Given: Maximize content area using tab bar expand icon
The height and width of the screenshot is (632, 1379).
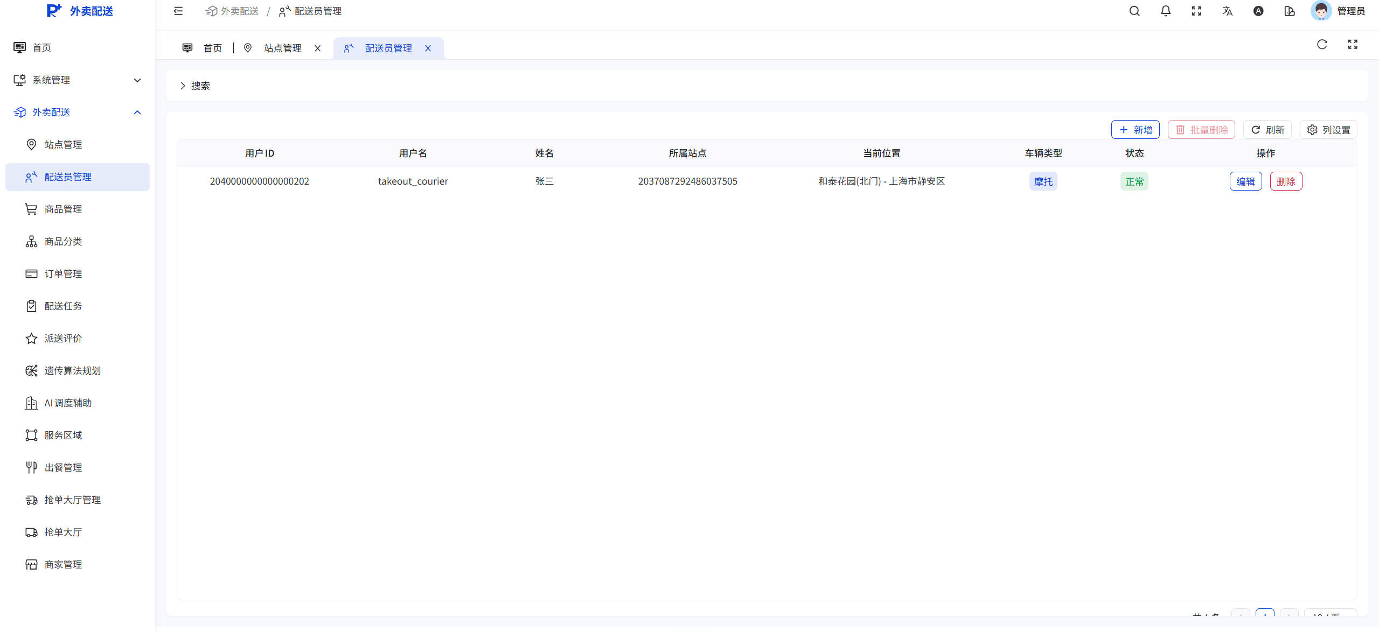Looking at the screenshot, I should (x=1353, y=45).
